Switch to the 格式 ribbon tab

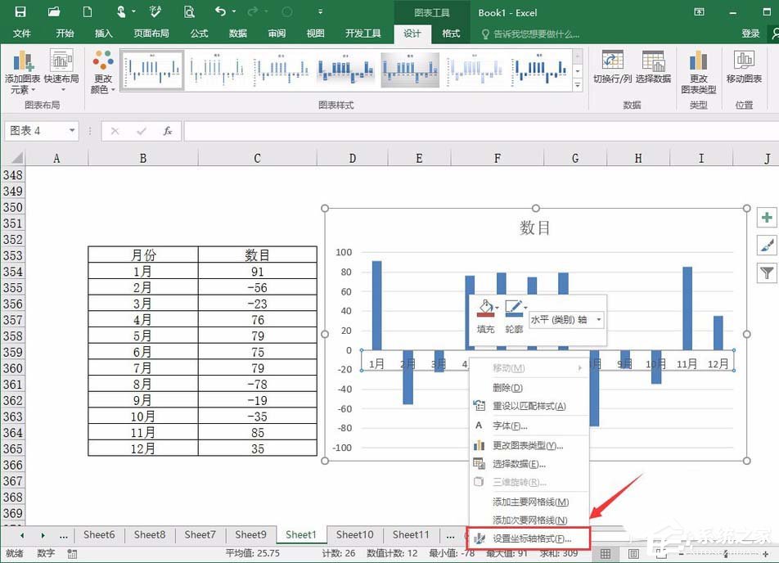click(x=450, y=34)
